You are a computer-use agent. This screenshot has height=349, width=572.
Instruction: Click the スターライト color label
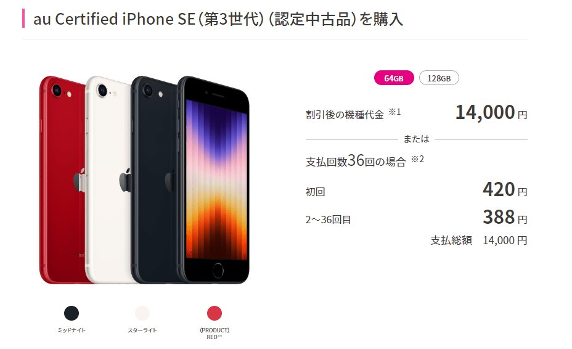pyautogui.click(x=142, y=331)
